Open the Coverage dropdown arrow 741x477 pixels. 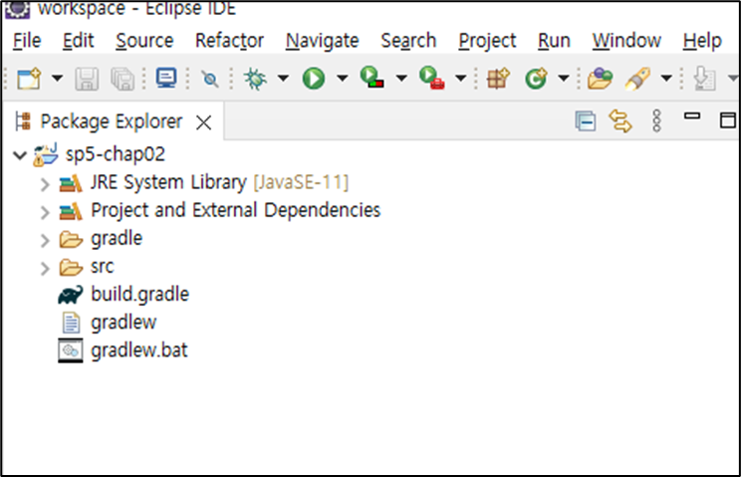(x=401, y=79)
